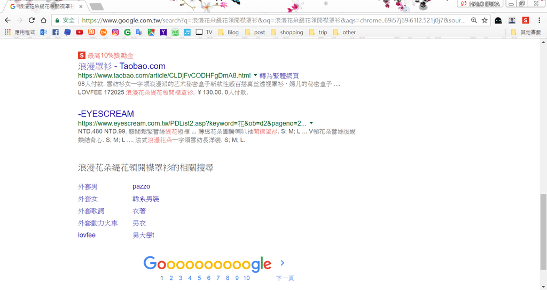
Task: Go to results page 10
Action: 247,278
